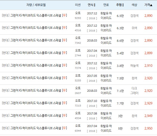The height and width of the screenshot is (136, 157).
Task: Click the 2,910 price
Action: tap(148, 66)
